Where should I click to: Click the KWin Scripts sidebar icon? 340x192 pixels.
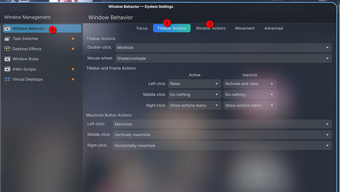point(7,69)
